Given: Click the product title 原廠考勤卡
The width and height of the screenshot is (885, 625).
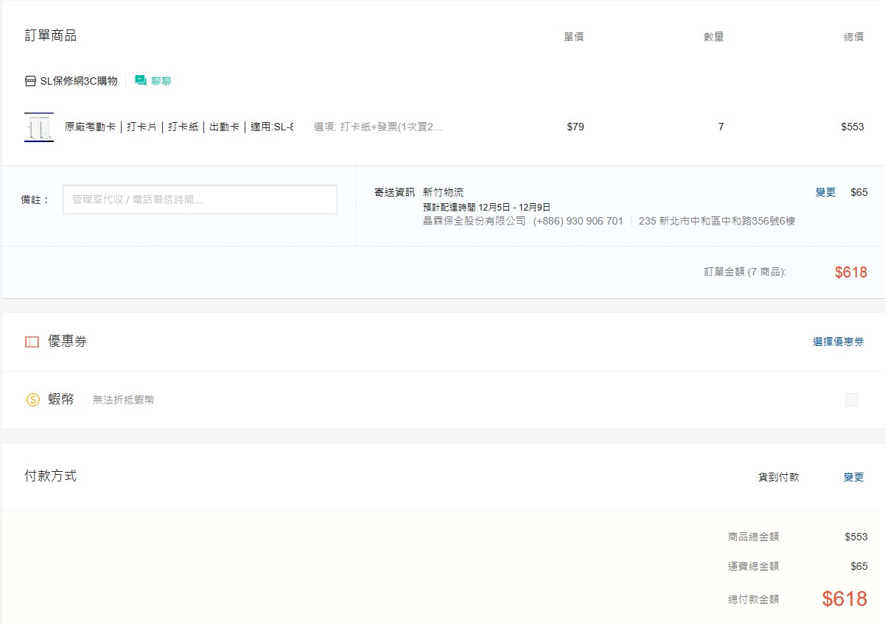Looking at the screenshot, I should click(x=179, y=127).
